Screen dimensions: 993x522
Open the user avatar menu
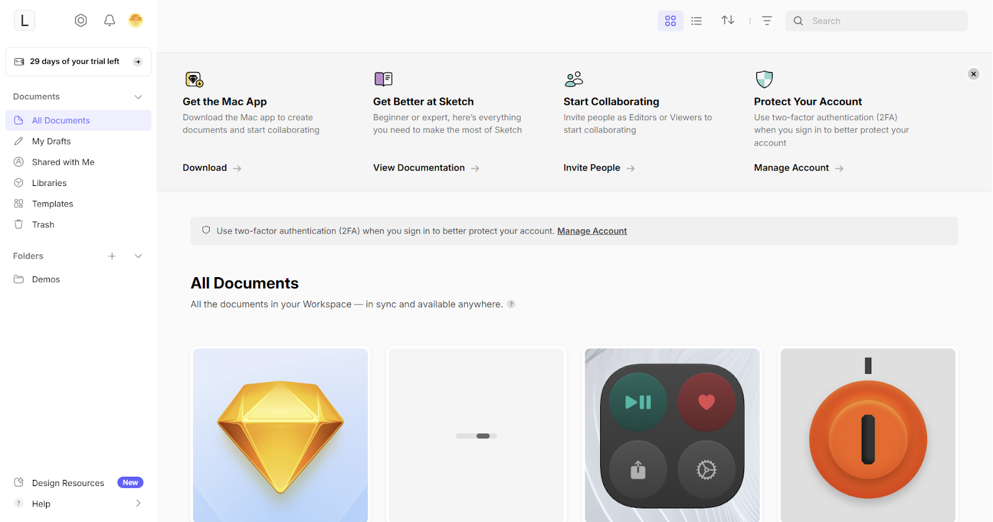[x=135, y=20]
